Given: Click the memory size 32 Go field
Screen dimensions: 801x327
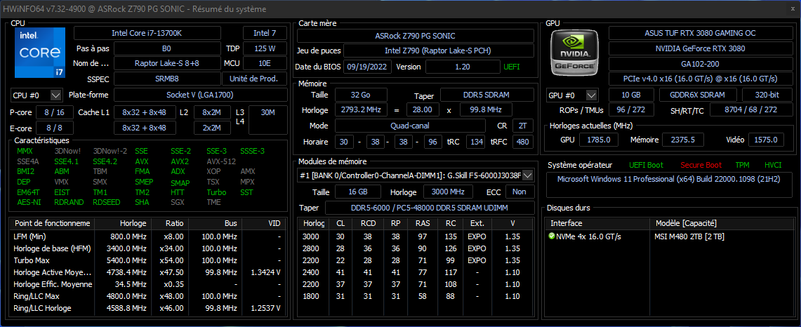Looking at the screenshot, I should (361, 95).
